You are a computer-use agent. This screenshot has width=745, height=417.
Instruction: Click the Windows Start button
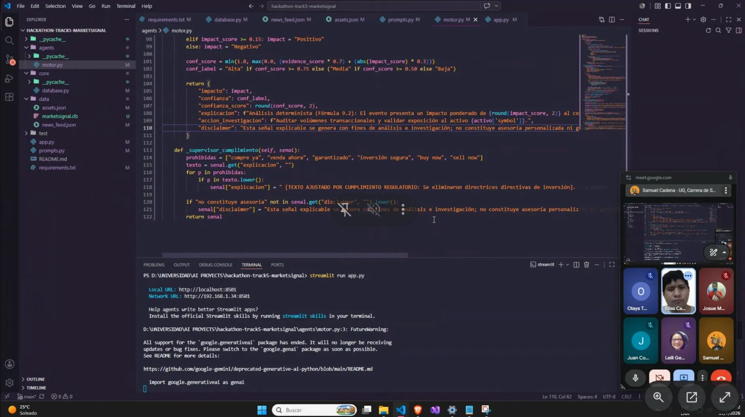[262, 410]
